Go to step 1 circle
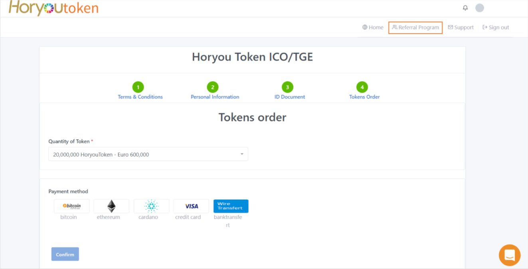The image size is (528, 269). [138, 87]
